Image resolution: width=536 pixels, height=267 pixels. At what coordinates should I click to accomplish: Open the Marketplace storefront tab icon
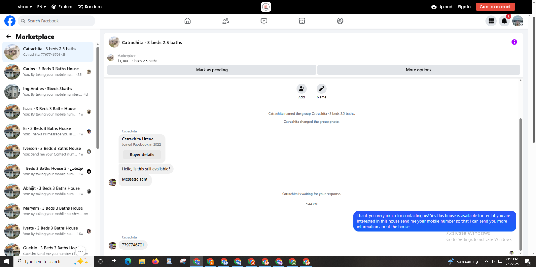click(x=302, y=21)
